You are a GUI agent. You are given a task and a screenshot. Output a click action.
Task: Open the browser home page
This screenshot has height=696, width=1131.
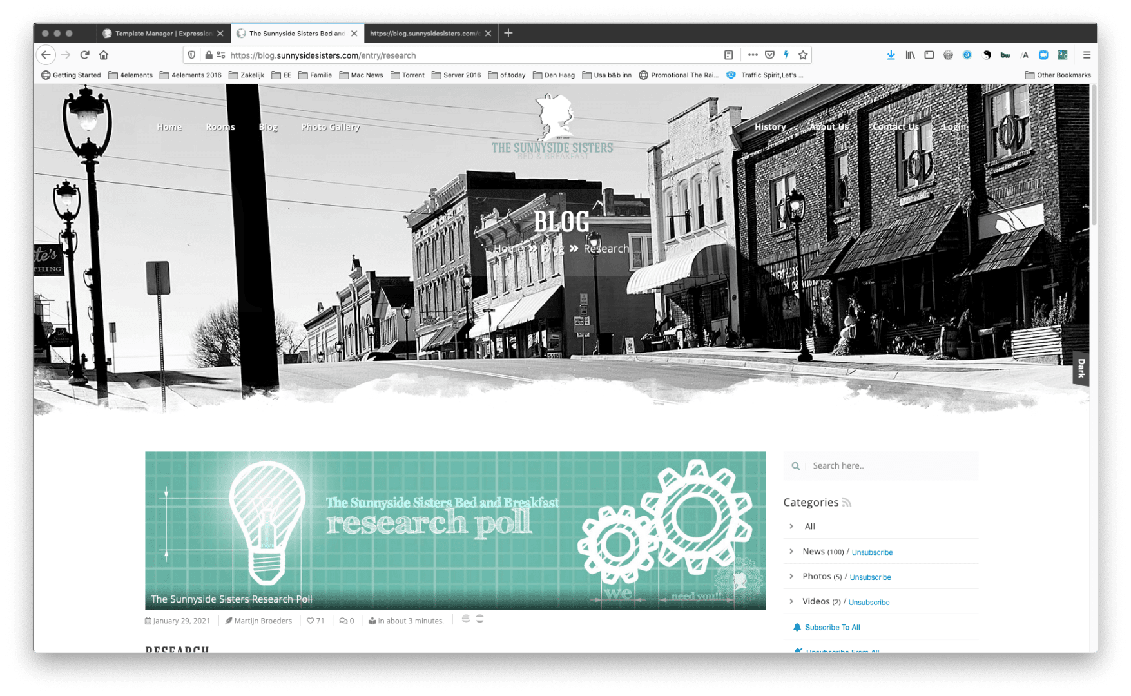(x=104, y=55)
